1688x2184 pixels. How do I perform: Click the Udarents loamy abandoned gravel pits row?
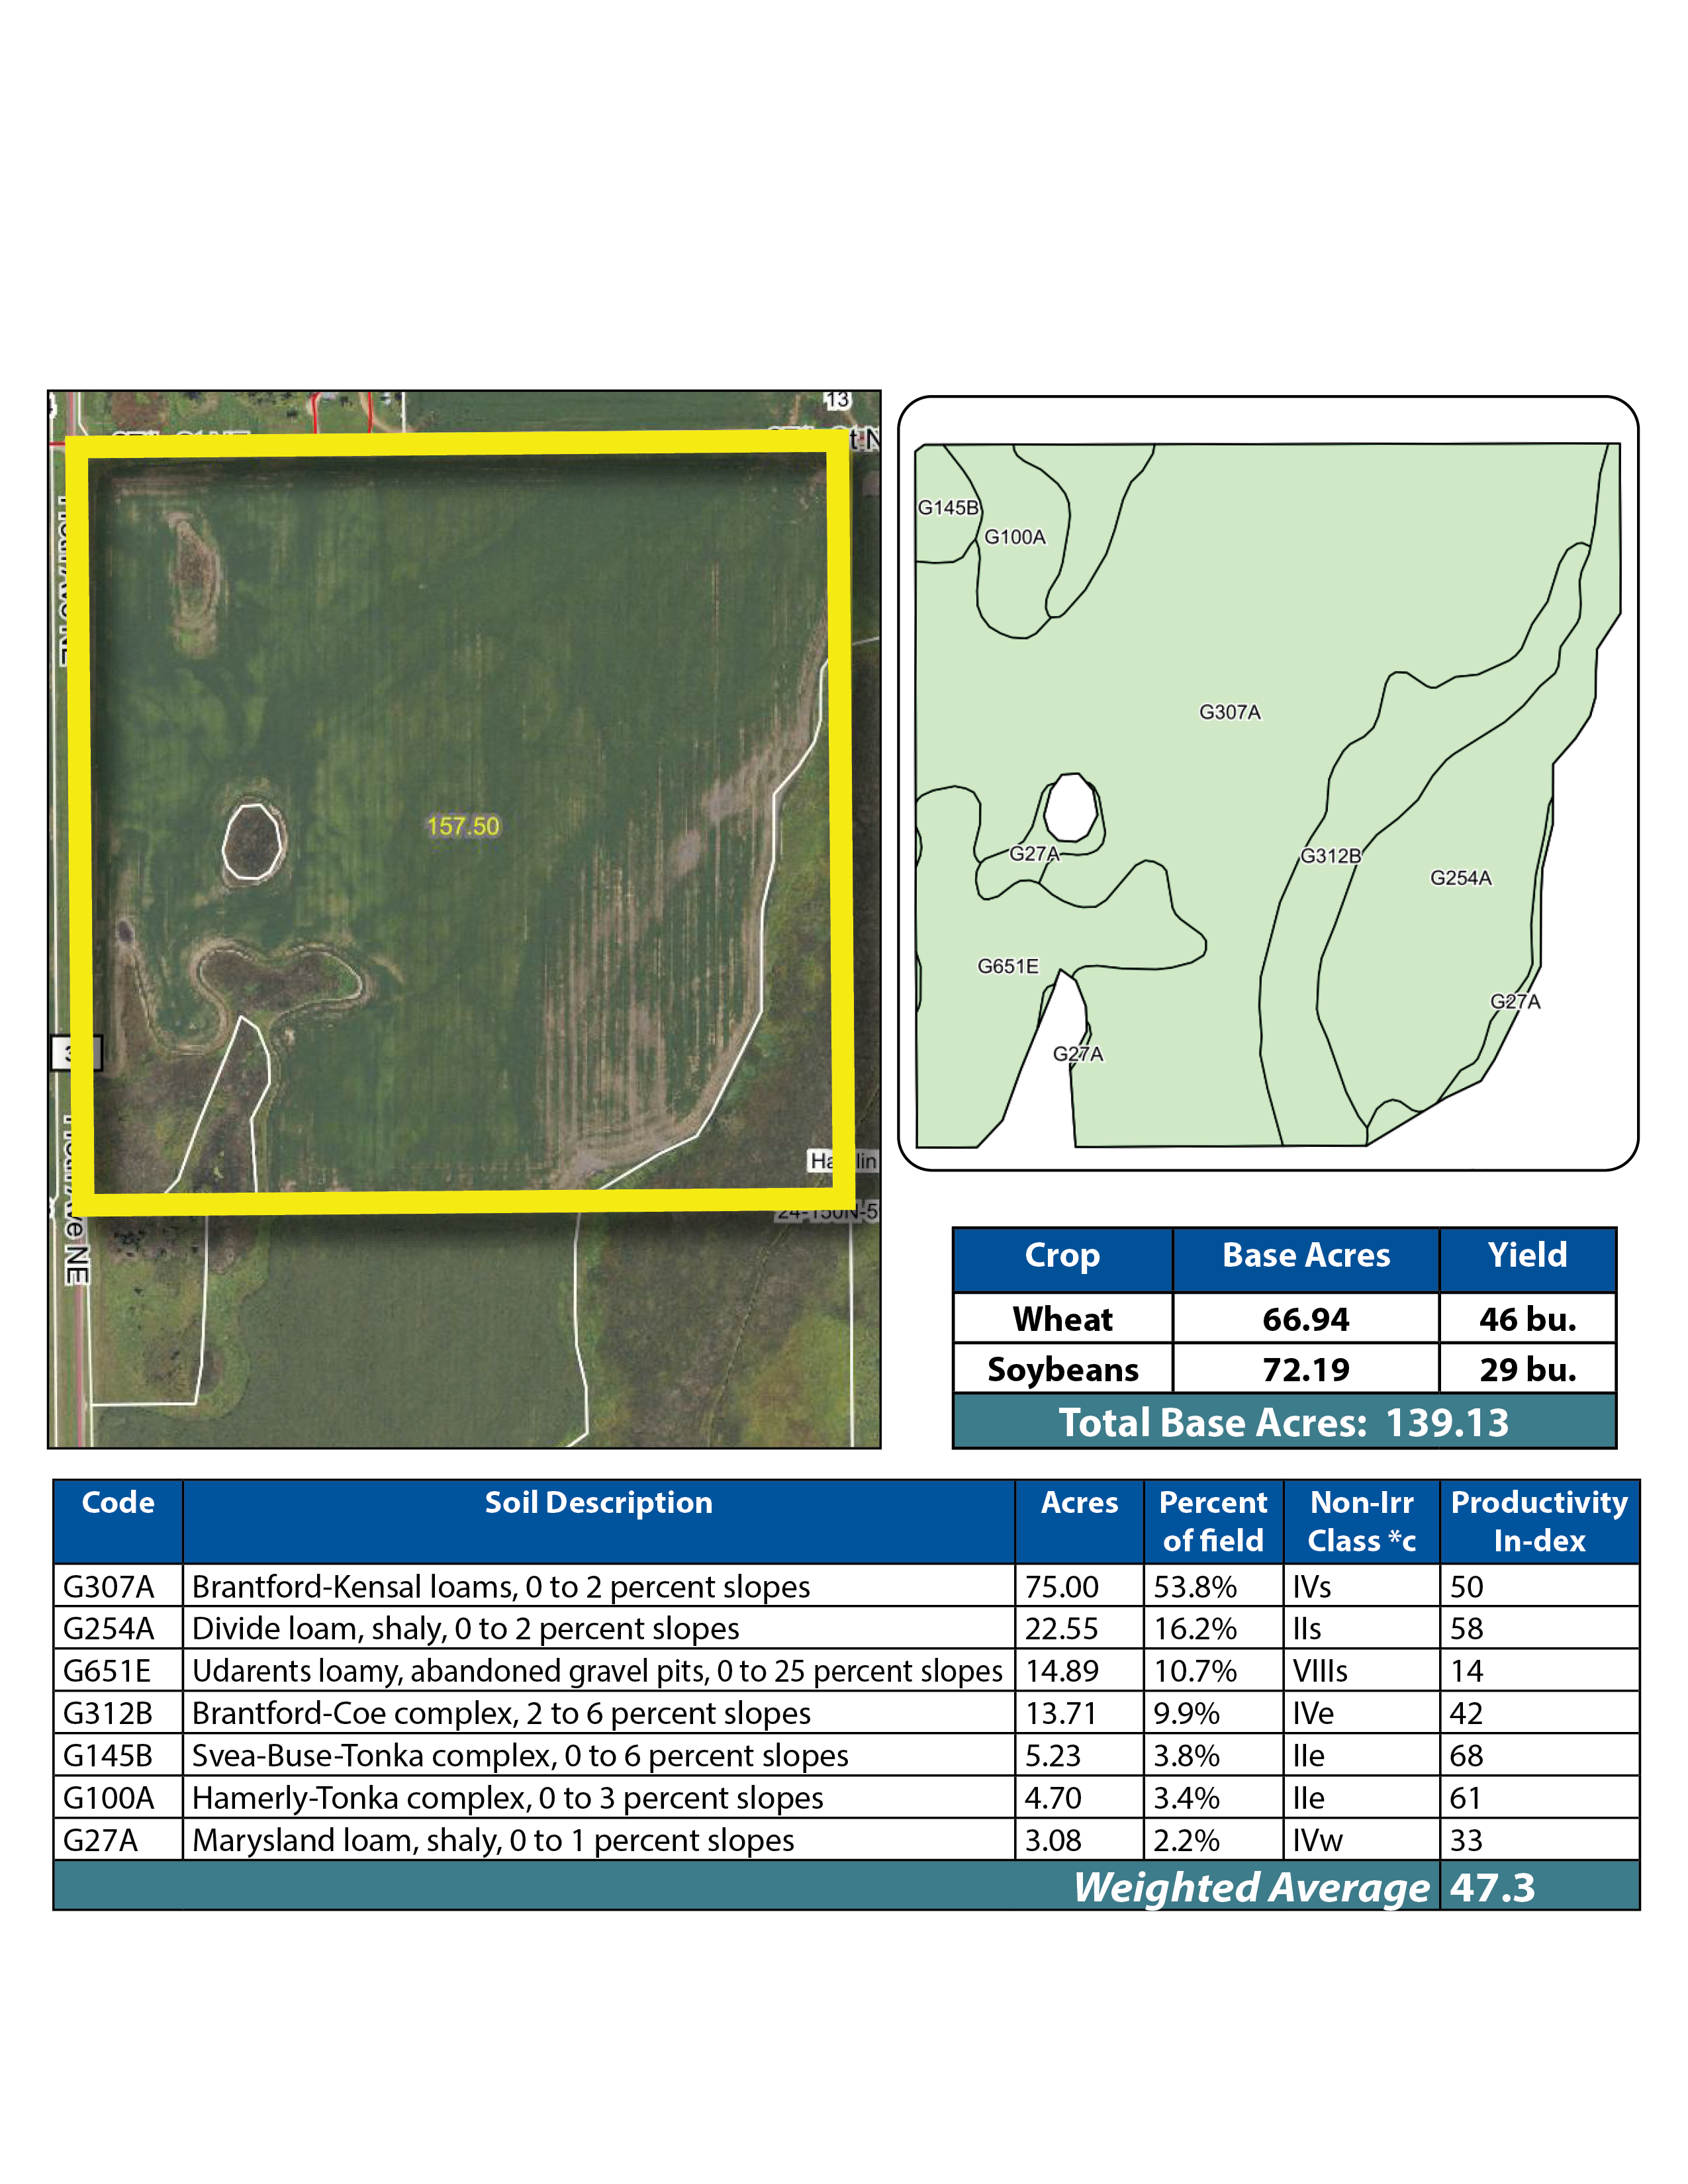597,1671
